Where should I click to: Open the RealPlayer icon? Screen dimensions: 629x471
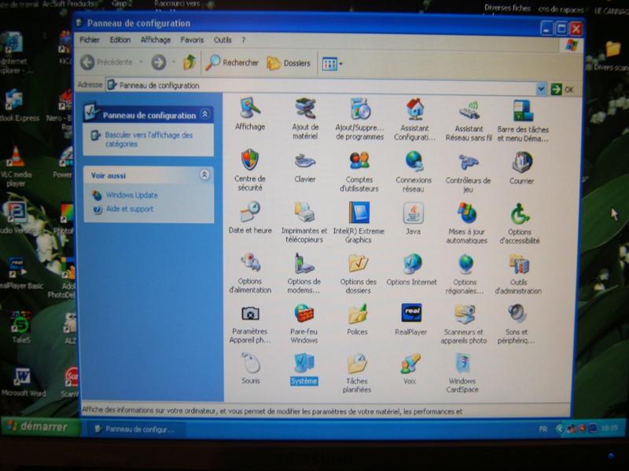tap(411, 314)
